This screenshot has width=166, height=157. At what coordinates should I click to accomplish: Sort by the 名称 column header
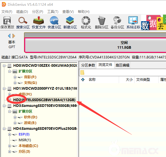[92, 80]
